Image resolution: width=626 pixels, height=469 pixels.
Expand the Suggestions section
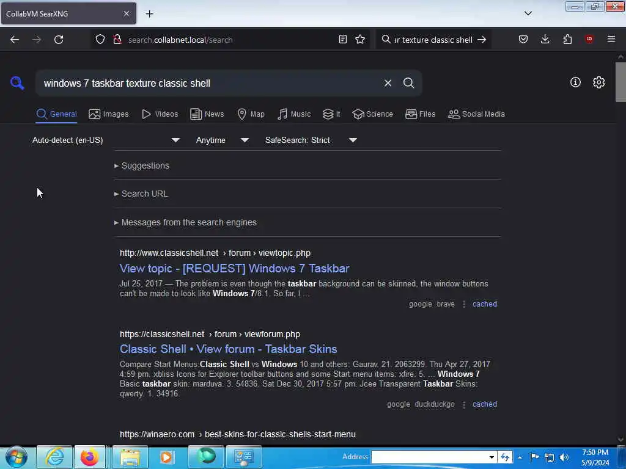pyautogui.click(x=142, y=165)
